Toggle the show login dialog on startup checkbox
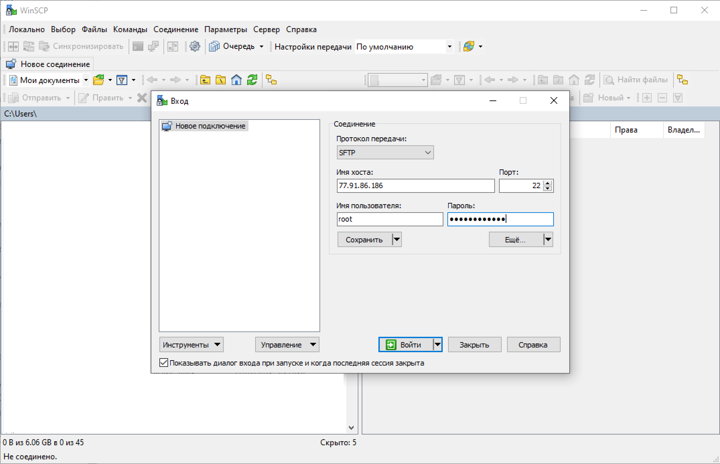The width and height of the screenshot is (720, 464). [164, 363]
